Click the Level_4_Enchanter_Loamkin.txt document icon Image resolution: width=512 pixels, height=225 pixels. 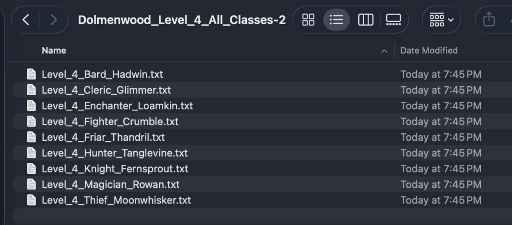pos(31,106)
